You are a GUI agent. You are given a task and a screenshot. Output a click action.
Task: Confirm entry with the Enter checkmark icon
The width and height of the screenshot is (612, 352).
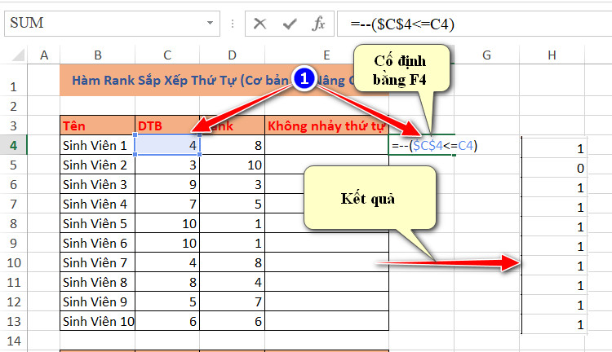click(289, 24)
